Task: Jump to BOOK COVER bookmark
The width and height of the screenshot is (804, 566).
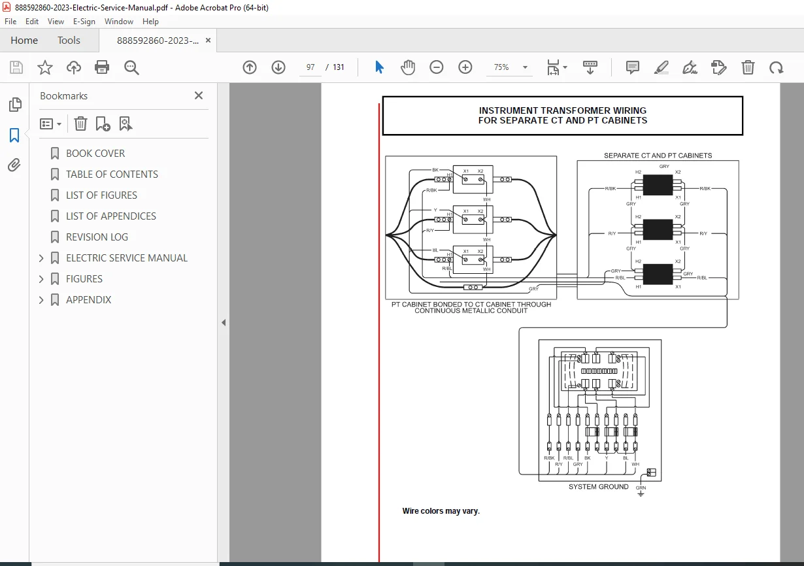Action: click(x=95, y=154)
